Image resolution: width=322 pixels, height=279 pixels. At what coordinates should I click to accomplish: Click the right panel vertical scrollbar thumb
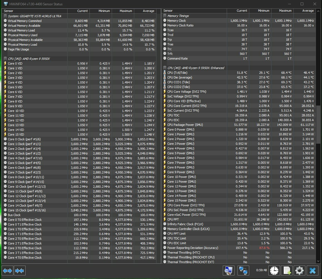[x=318, y=124]
